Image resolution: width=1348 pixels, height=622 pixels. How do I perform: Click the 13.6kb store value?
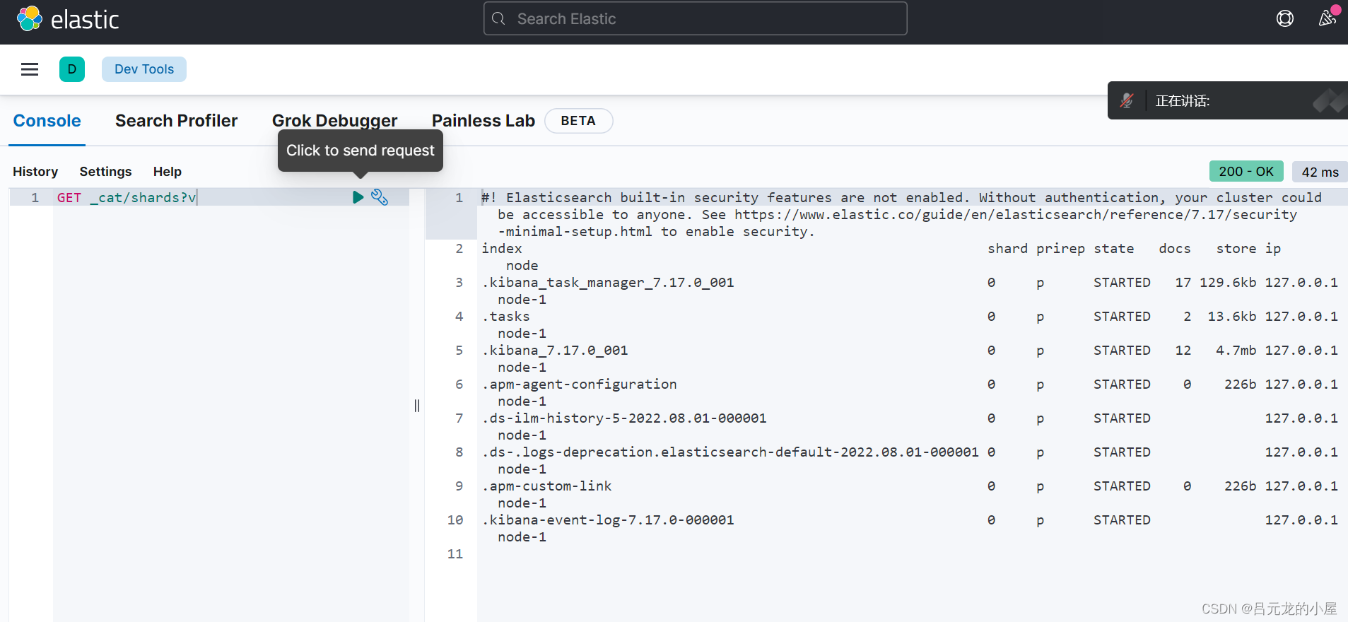1232,317
